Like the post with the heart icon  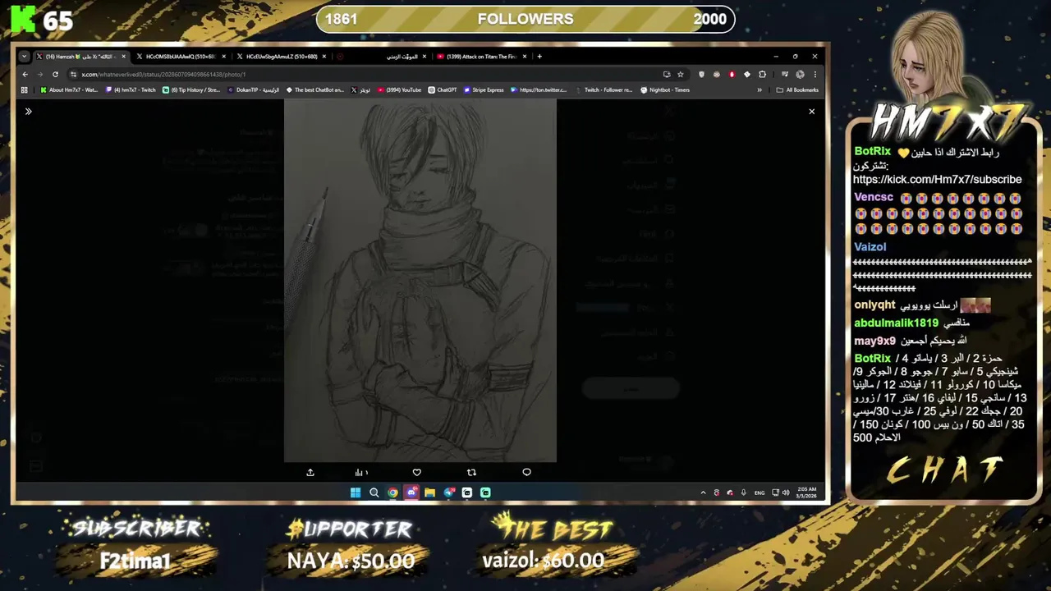[416, 473]
